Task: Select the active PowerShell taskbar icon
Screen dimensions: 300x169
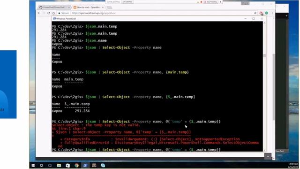Action: tap(85, 165)
